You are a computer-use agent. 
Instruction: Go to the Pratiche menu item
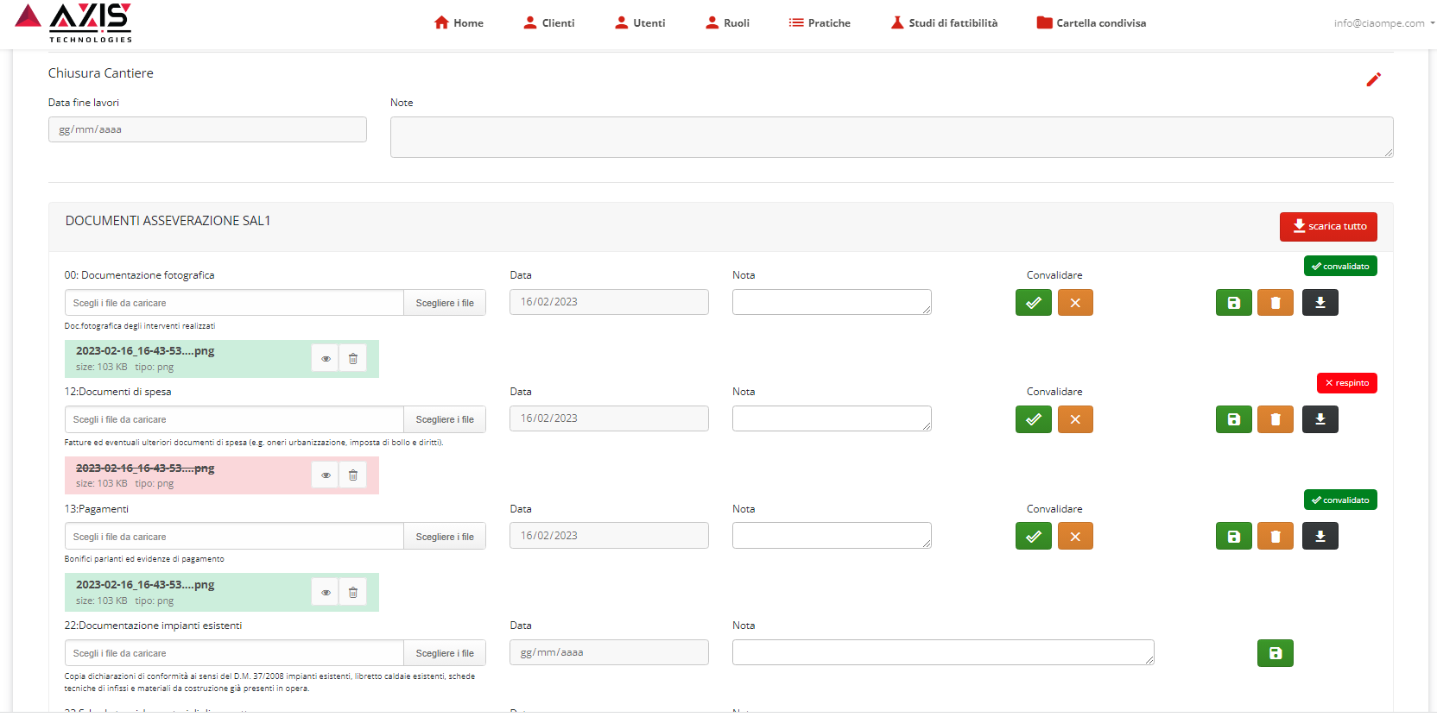click(820, 23)
